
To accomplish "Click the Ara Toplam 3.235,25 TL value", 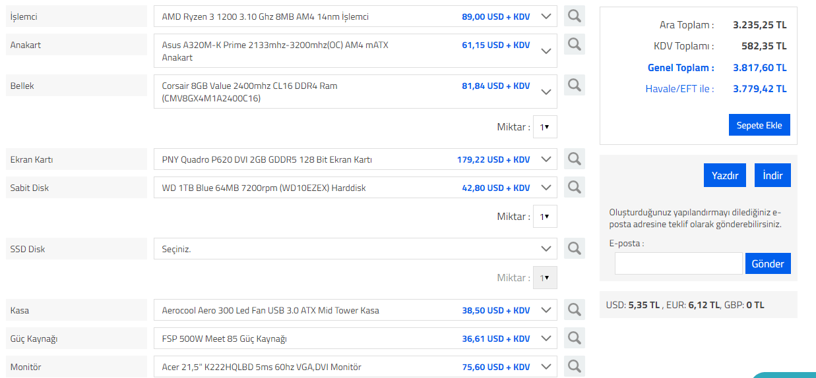I will pyautogui.click(x=760, y=25).
